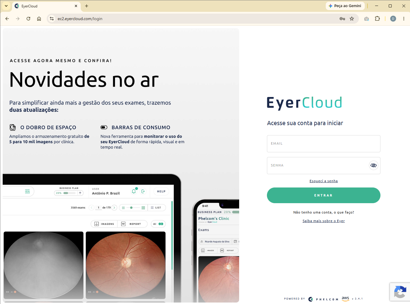View site information icon in address bar
Image resolution: width=410 pixels, height=304 pixels.
tap(52, 19)
